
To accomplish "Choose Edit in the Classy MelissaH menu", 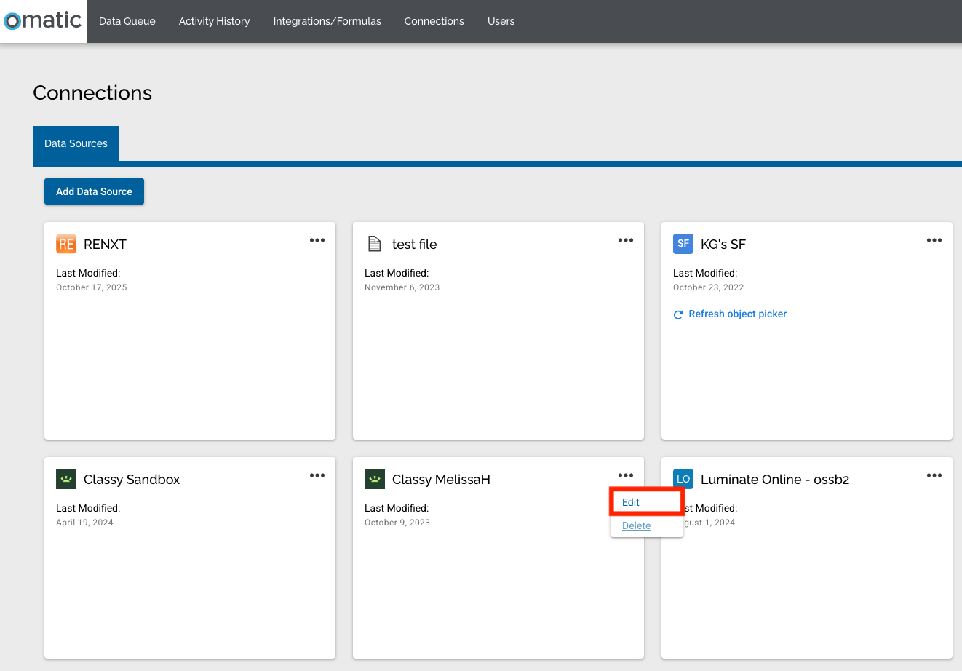I will 631,502.
